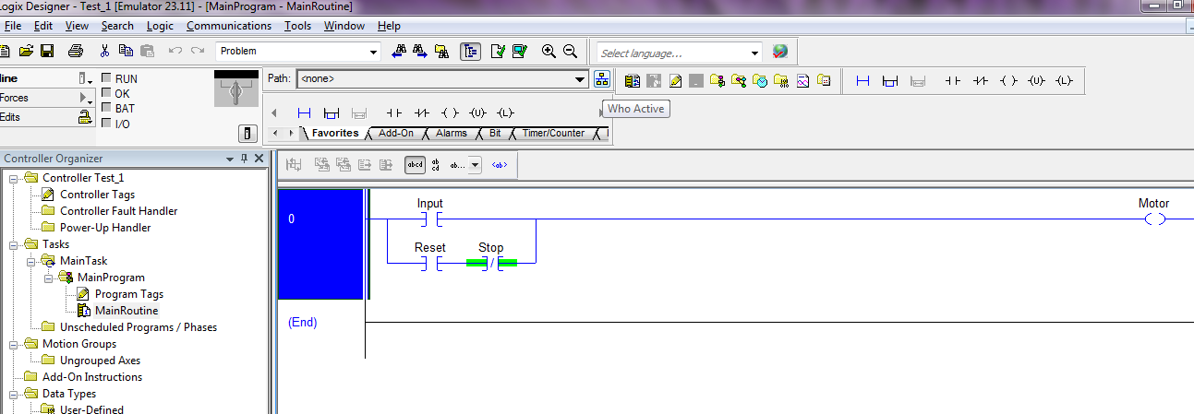The image size is (1194, 414).
Task: Zoom in with the magnifier plus icon
Action: (x=549, y=51)
